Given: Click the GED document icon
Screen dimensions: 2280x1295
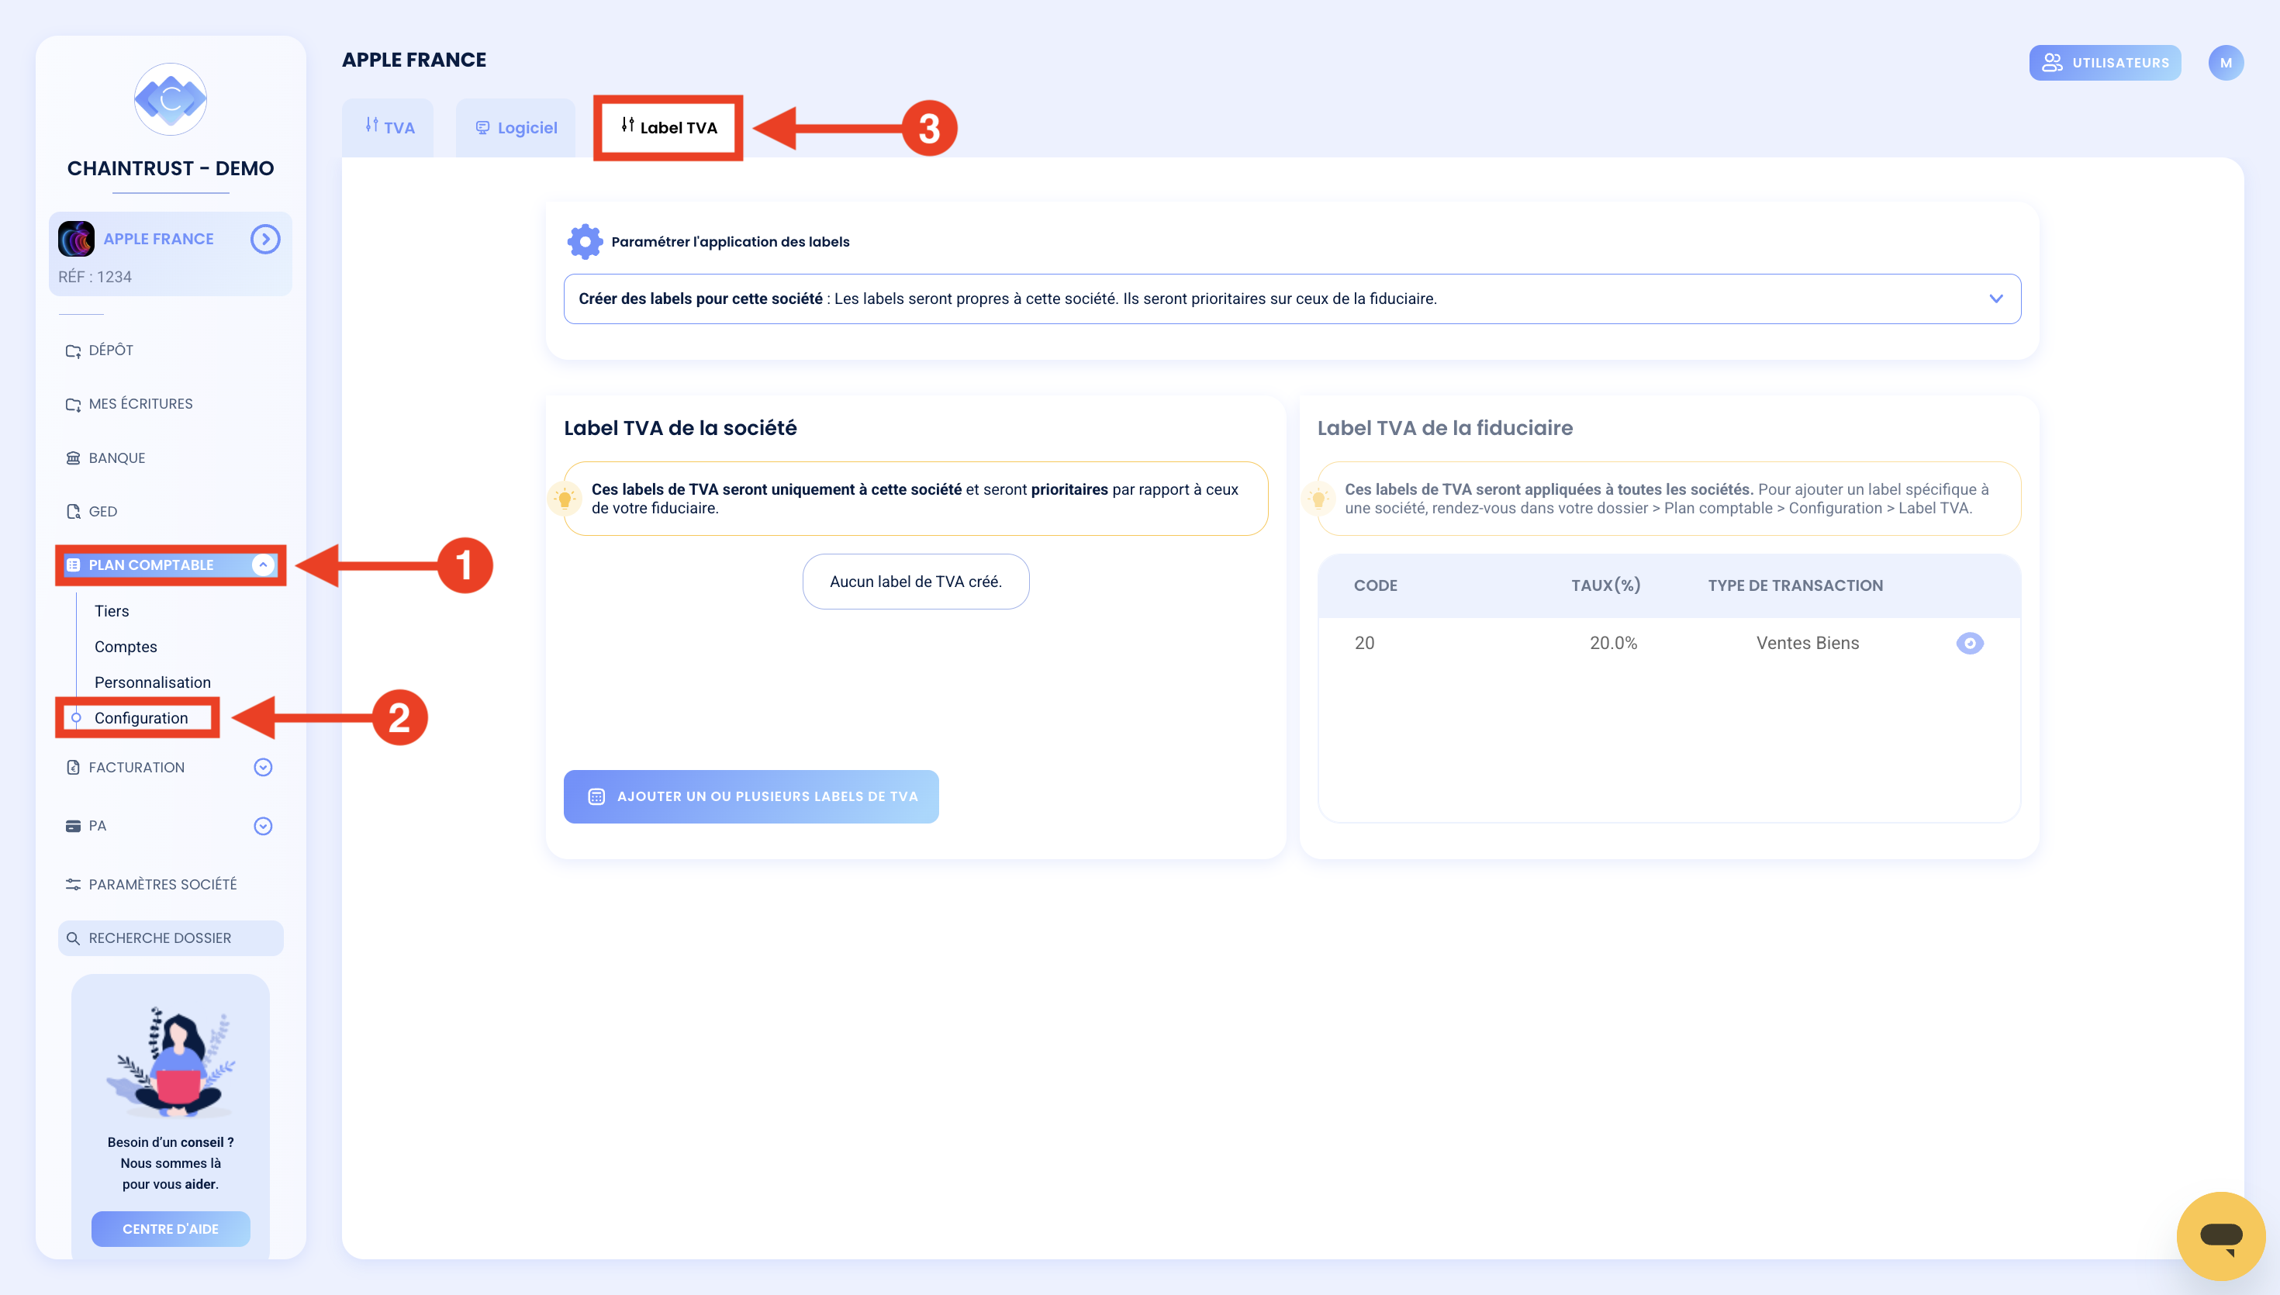Looking at the screenshot, I should (73, 512).
